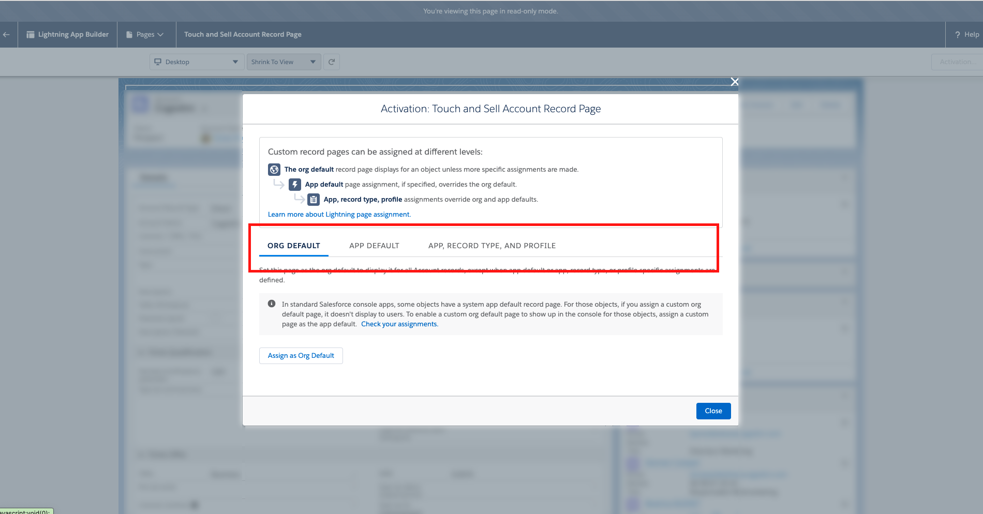983x514 pixels.
Task: Click the org default globe icon
Action: [x=274, y=170]
